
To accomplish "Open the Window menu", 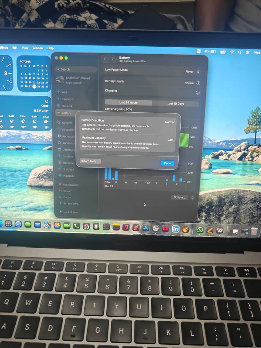I will pyautogui.click(x=38, y=48).
